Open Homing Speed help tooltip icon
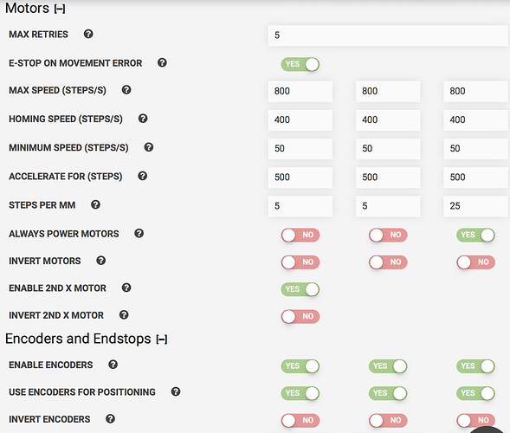The height and width of the screenshot is (433, 510). [x=143, y=119]
